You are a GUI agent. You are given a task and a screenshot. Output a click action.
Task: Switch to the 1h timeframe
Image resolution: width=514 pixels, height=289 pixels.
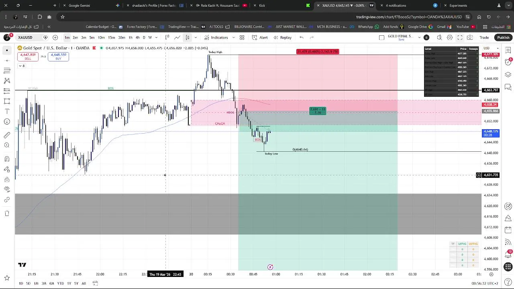131,37
